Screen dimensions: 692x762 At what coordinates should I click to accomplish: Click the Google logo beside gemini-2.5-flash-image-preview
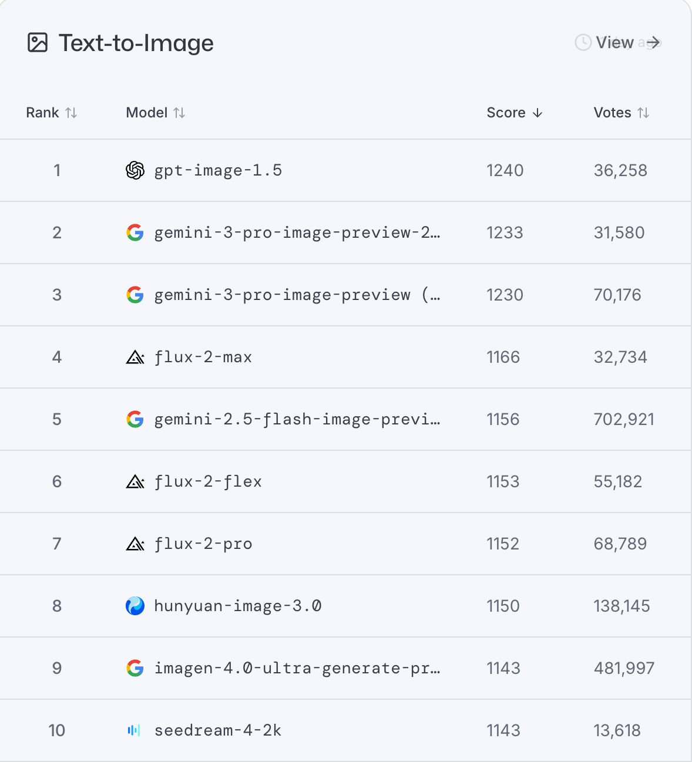(135, 419)
